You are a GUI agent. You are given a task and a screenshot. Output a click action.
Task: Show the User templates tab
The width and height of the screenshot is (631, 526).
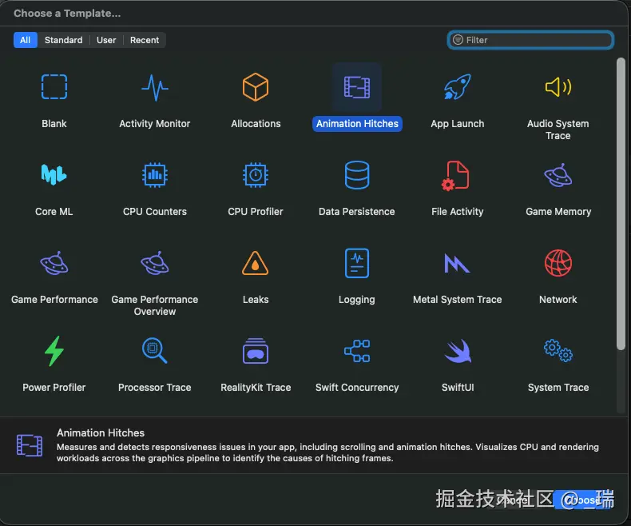pyautogui.click(x=106, y=40)
